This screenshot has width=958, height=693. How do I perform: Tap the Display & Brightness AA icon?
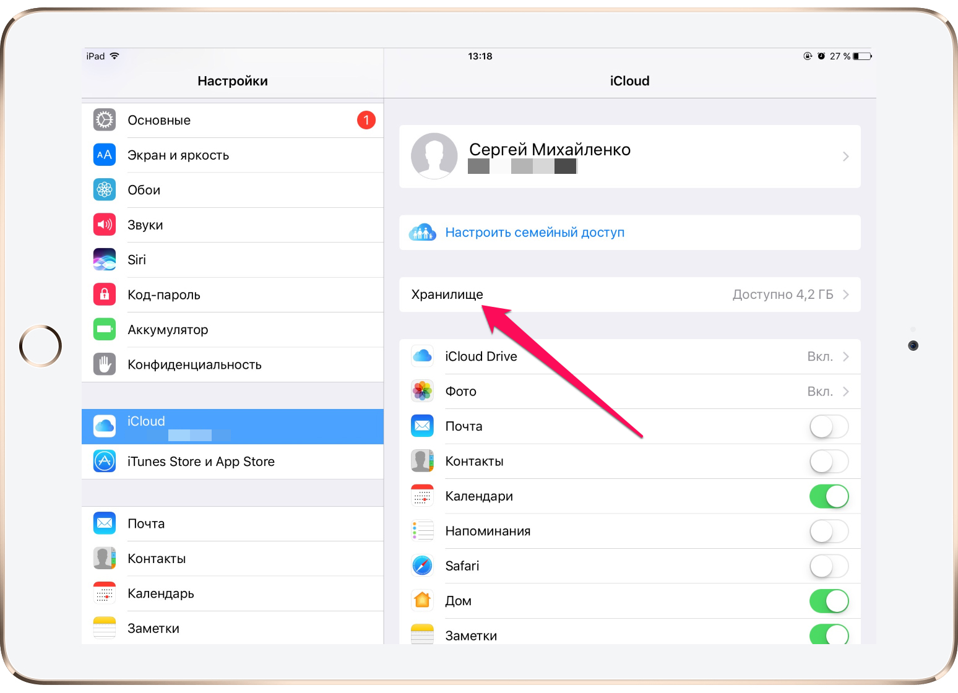click(105, 155)
